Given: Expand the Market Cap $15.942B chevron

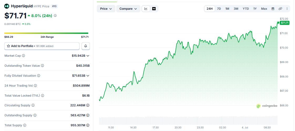Looking at the screenshot, I should click(88, 56).
